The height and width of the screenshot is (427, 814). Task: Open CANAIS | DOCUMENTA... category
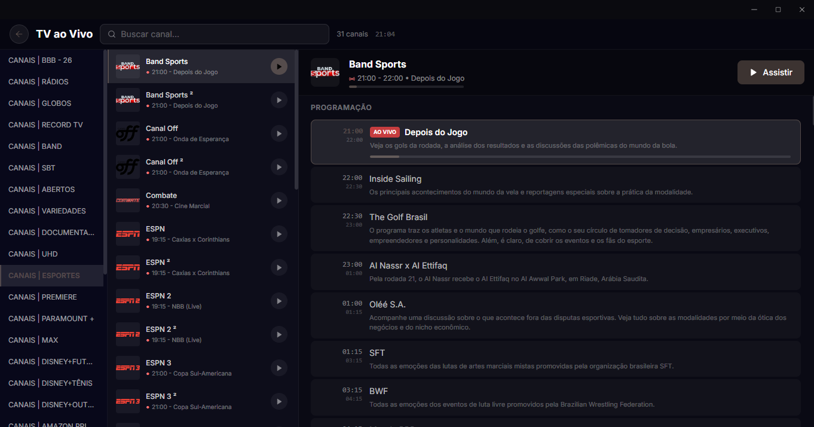(51, 232)
